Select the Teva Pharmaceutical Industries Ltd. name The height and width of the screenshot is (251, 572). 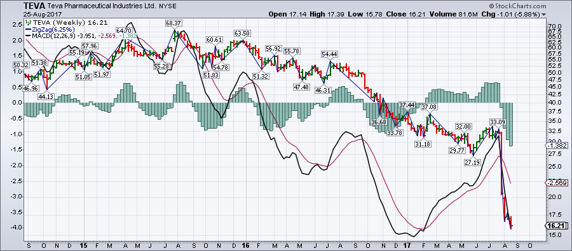(102, 6)
